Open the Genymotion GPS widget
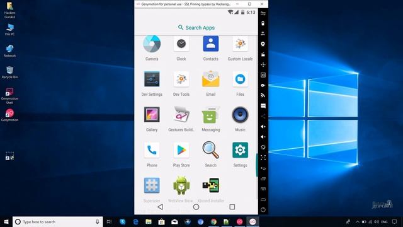This screenshot has width=403, height=227. click(x=263, y=33)
